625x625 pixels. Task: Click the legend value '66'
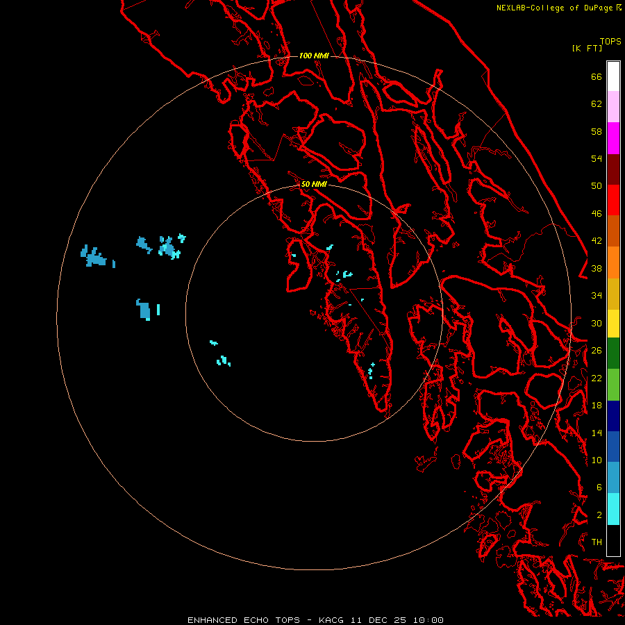pos(597,76)
